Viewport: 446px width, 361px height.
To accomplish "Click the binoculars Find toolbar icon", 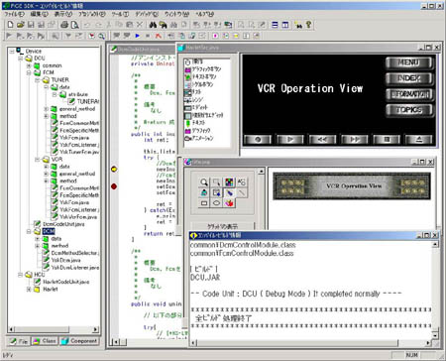I will (153, 25).
